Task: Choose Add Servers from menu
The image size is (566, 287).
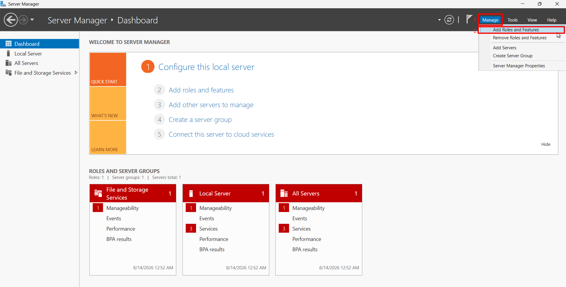Action: click(522, 48)
